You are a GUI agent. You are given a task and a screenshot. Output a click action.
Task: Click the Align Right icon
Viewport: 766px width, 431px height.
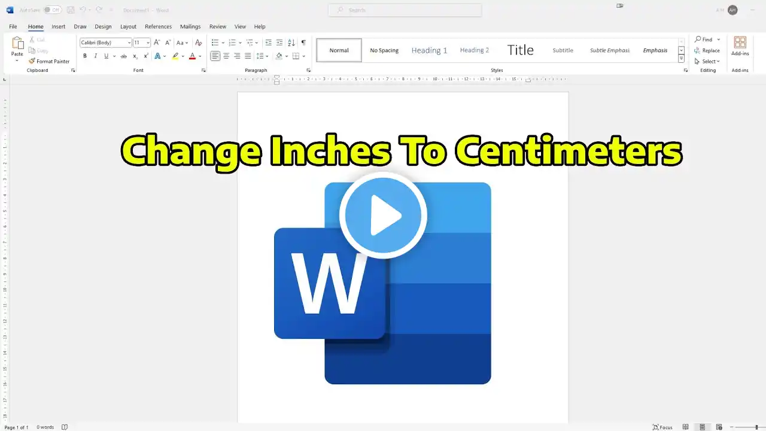(x=237, y=56)
